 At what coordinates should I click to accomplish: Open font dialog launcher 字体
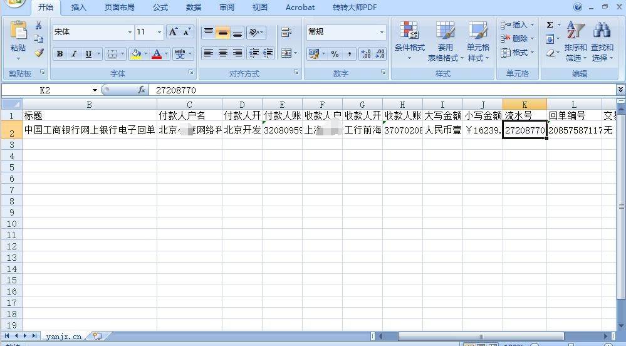[191, 72]
